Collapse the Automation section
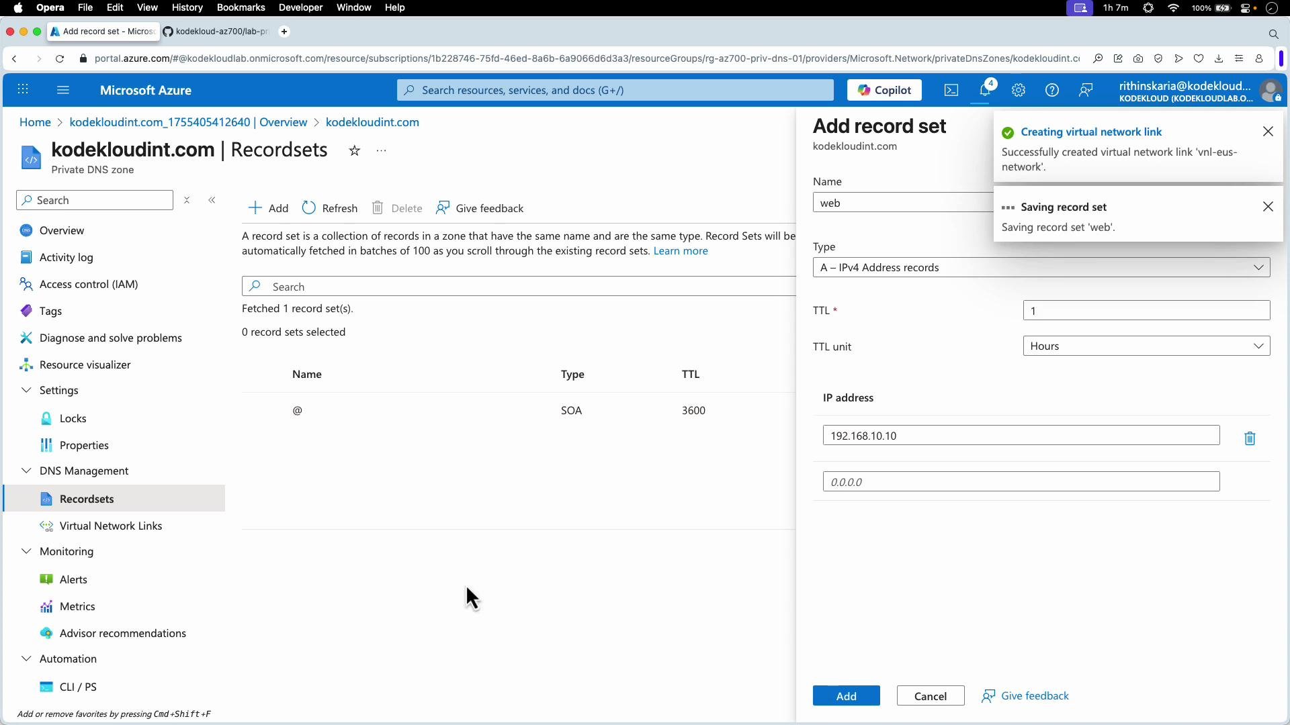The height and width of the screenshot is (725, 1290). click(x=26, y=659)
